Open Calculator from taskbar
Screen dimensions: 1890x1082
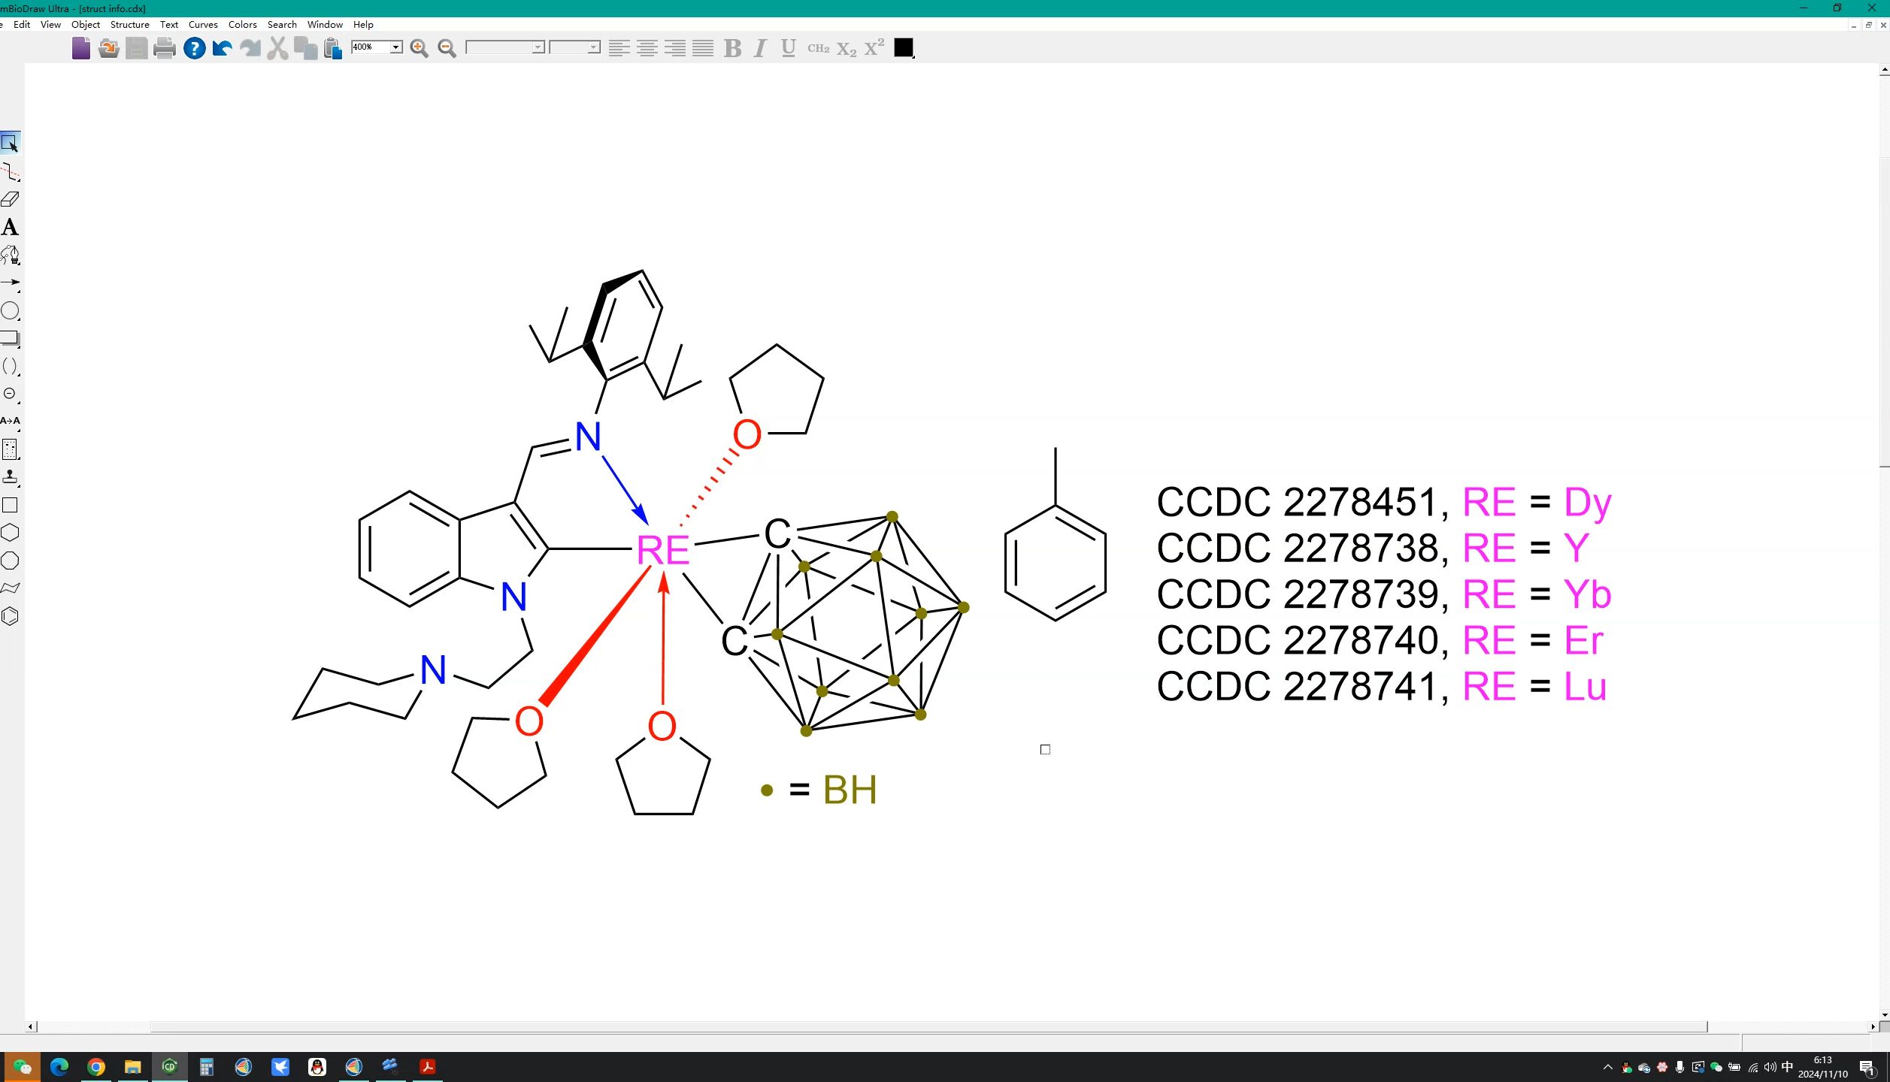(206, 1066)
